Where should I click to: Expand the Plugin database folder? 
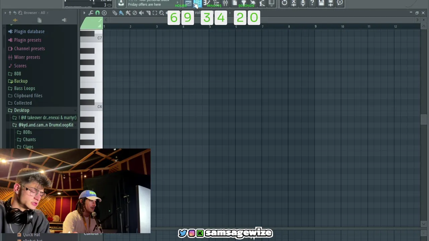29,31
